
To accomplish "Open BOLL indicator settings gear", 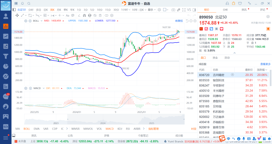I will click(26, 21).
